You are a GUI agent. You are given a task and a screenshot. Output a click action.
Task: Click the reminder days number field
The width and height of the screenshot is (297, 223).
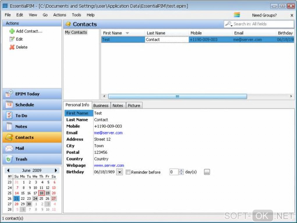point(174,172)
